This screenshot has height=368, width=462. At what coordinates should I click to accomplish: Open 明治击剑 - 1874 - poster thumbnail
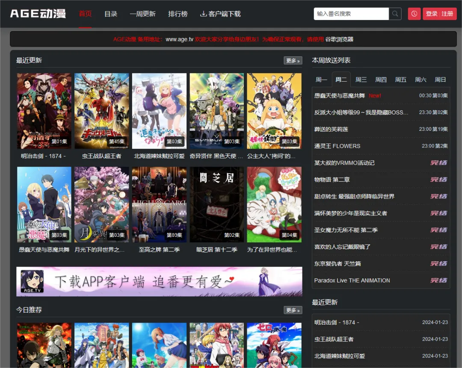pos(44,111)
